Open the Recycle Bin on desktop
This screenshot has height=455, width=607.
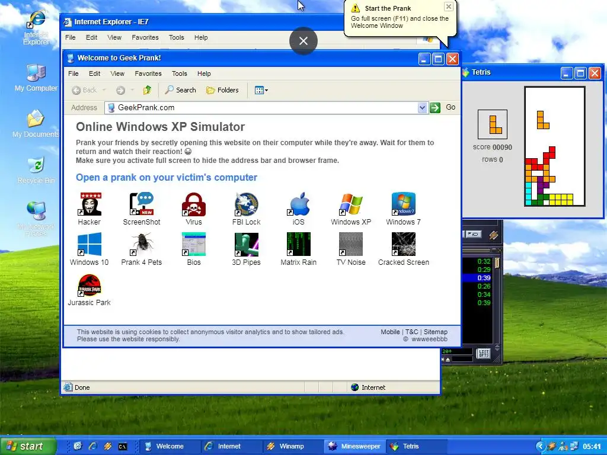36,170
